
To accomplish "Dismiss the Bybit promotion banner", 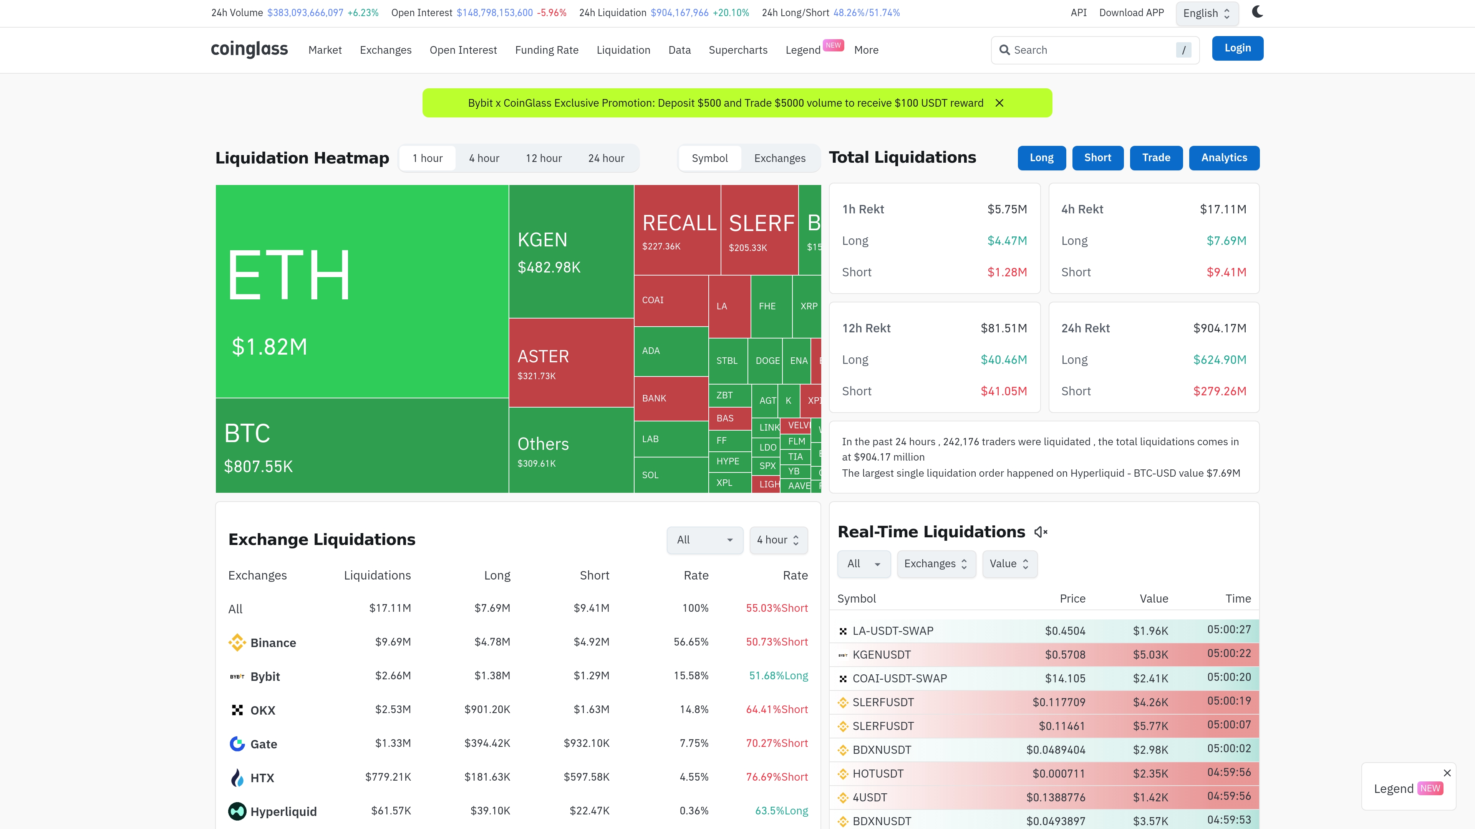I will click(x=999, y=103).
